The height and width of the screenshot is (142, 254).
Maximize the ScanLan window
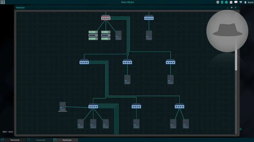[x=231, y=8]
